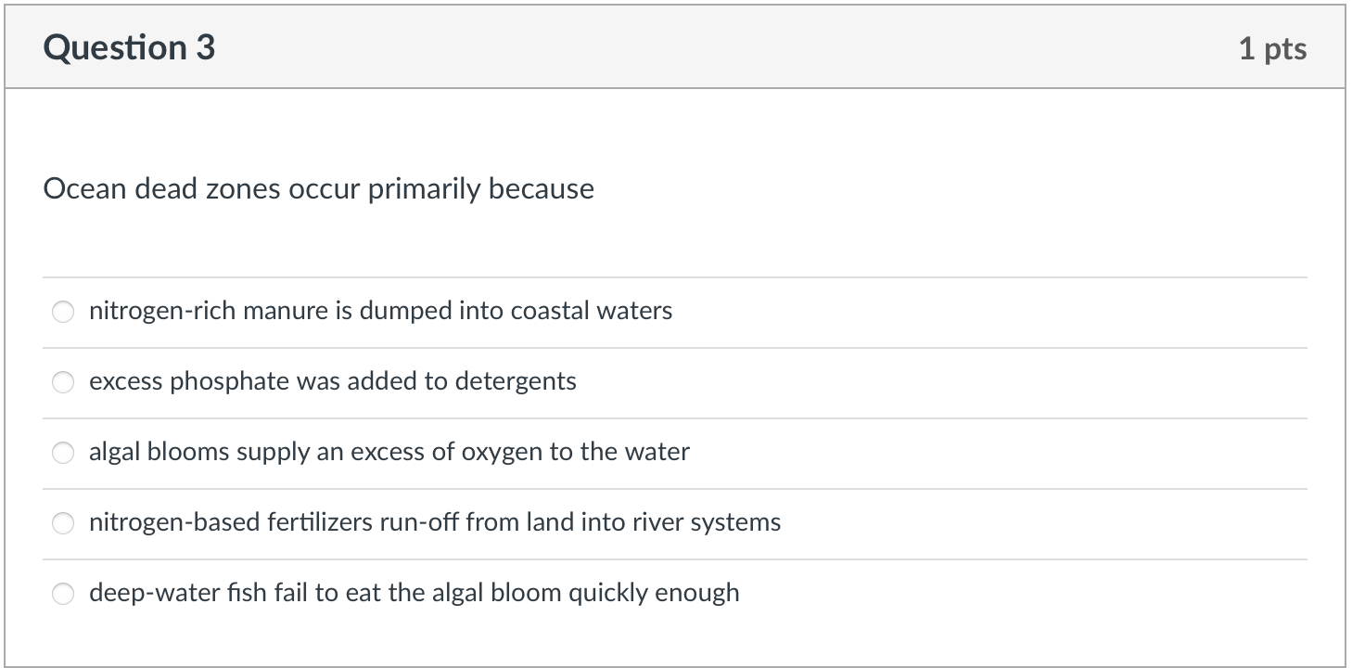Choose the excess phosphate radio button
Screen dimensions: 1352x668
tap(63, 382)
